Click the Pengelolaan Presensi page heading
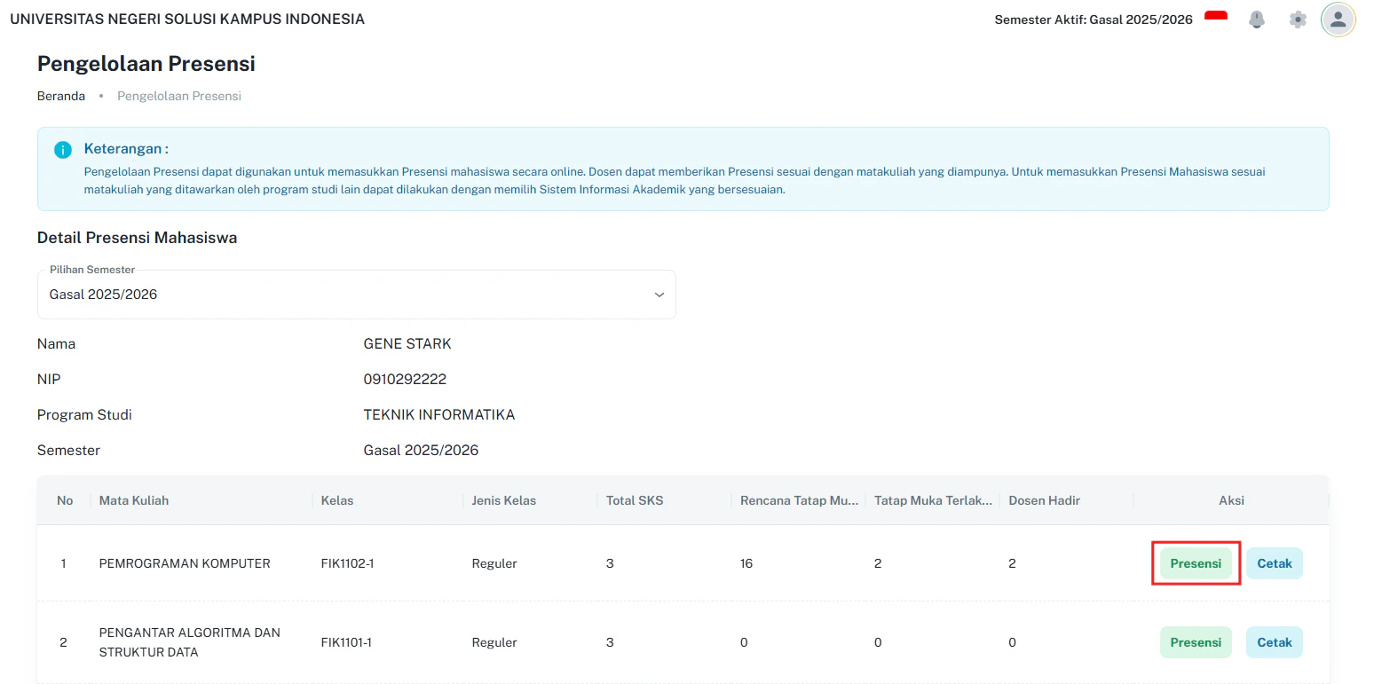 pos(146,64)
